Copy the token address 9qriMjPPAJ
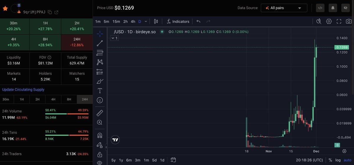This screenshot has height=165, width=354. pos(50,12)
